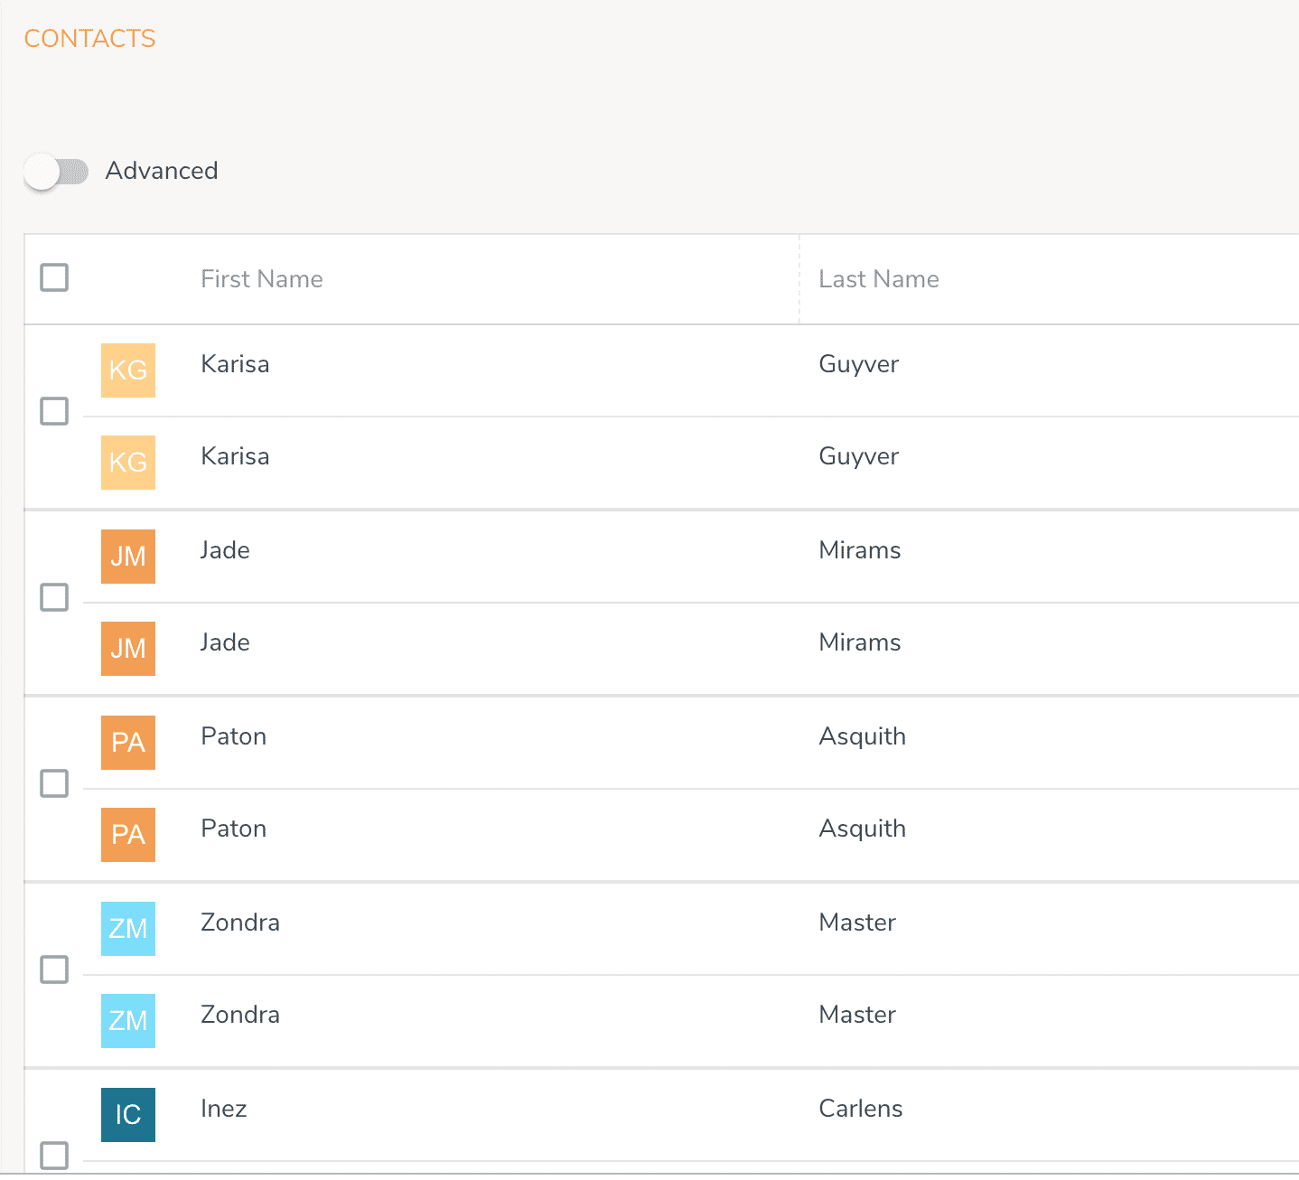
Task: Click the upper KG avatar for Karisa Guyver
Action: (x=128, y=370)
